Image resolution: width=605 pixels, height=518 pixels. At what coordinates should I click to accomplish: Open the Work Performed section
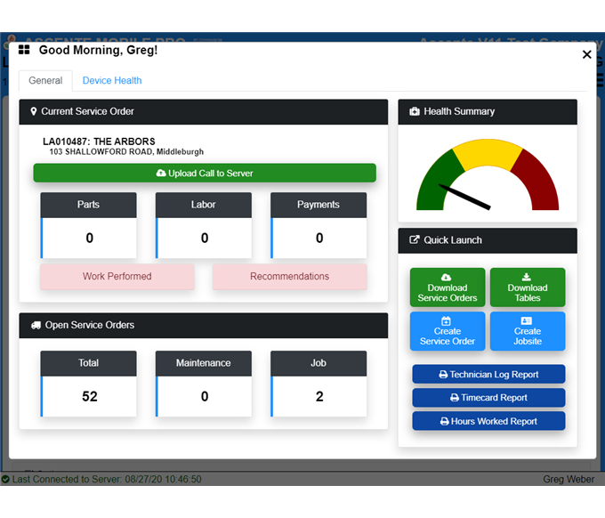pos(117,277)
